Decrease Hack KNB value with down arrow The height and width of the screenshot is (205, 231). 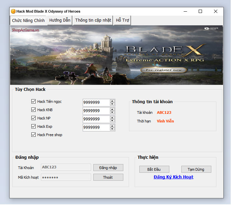[x=112, y=112]
